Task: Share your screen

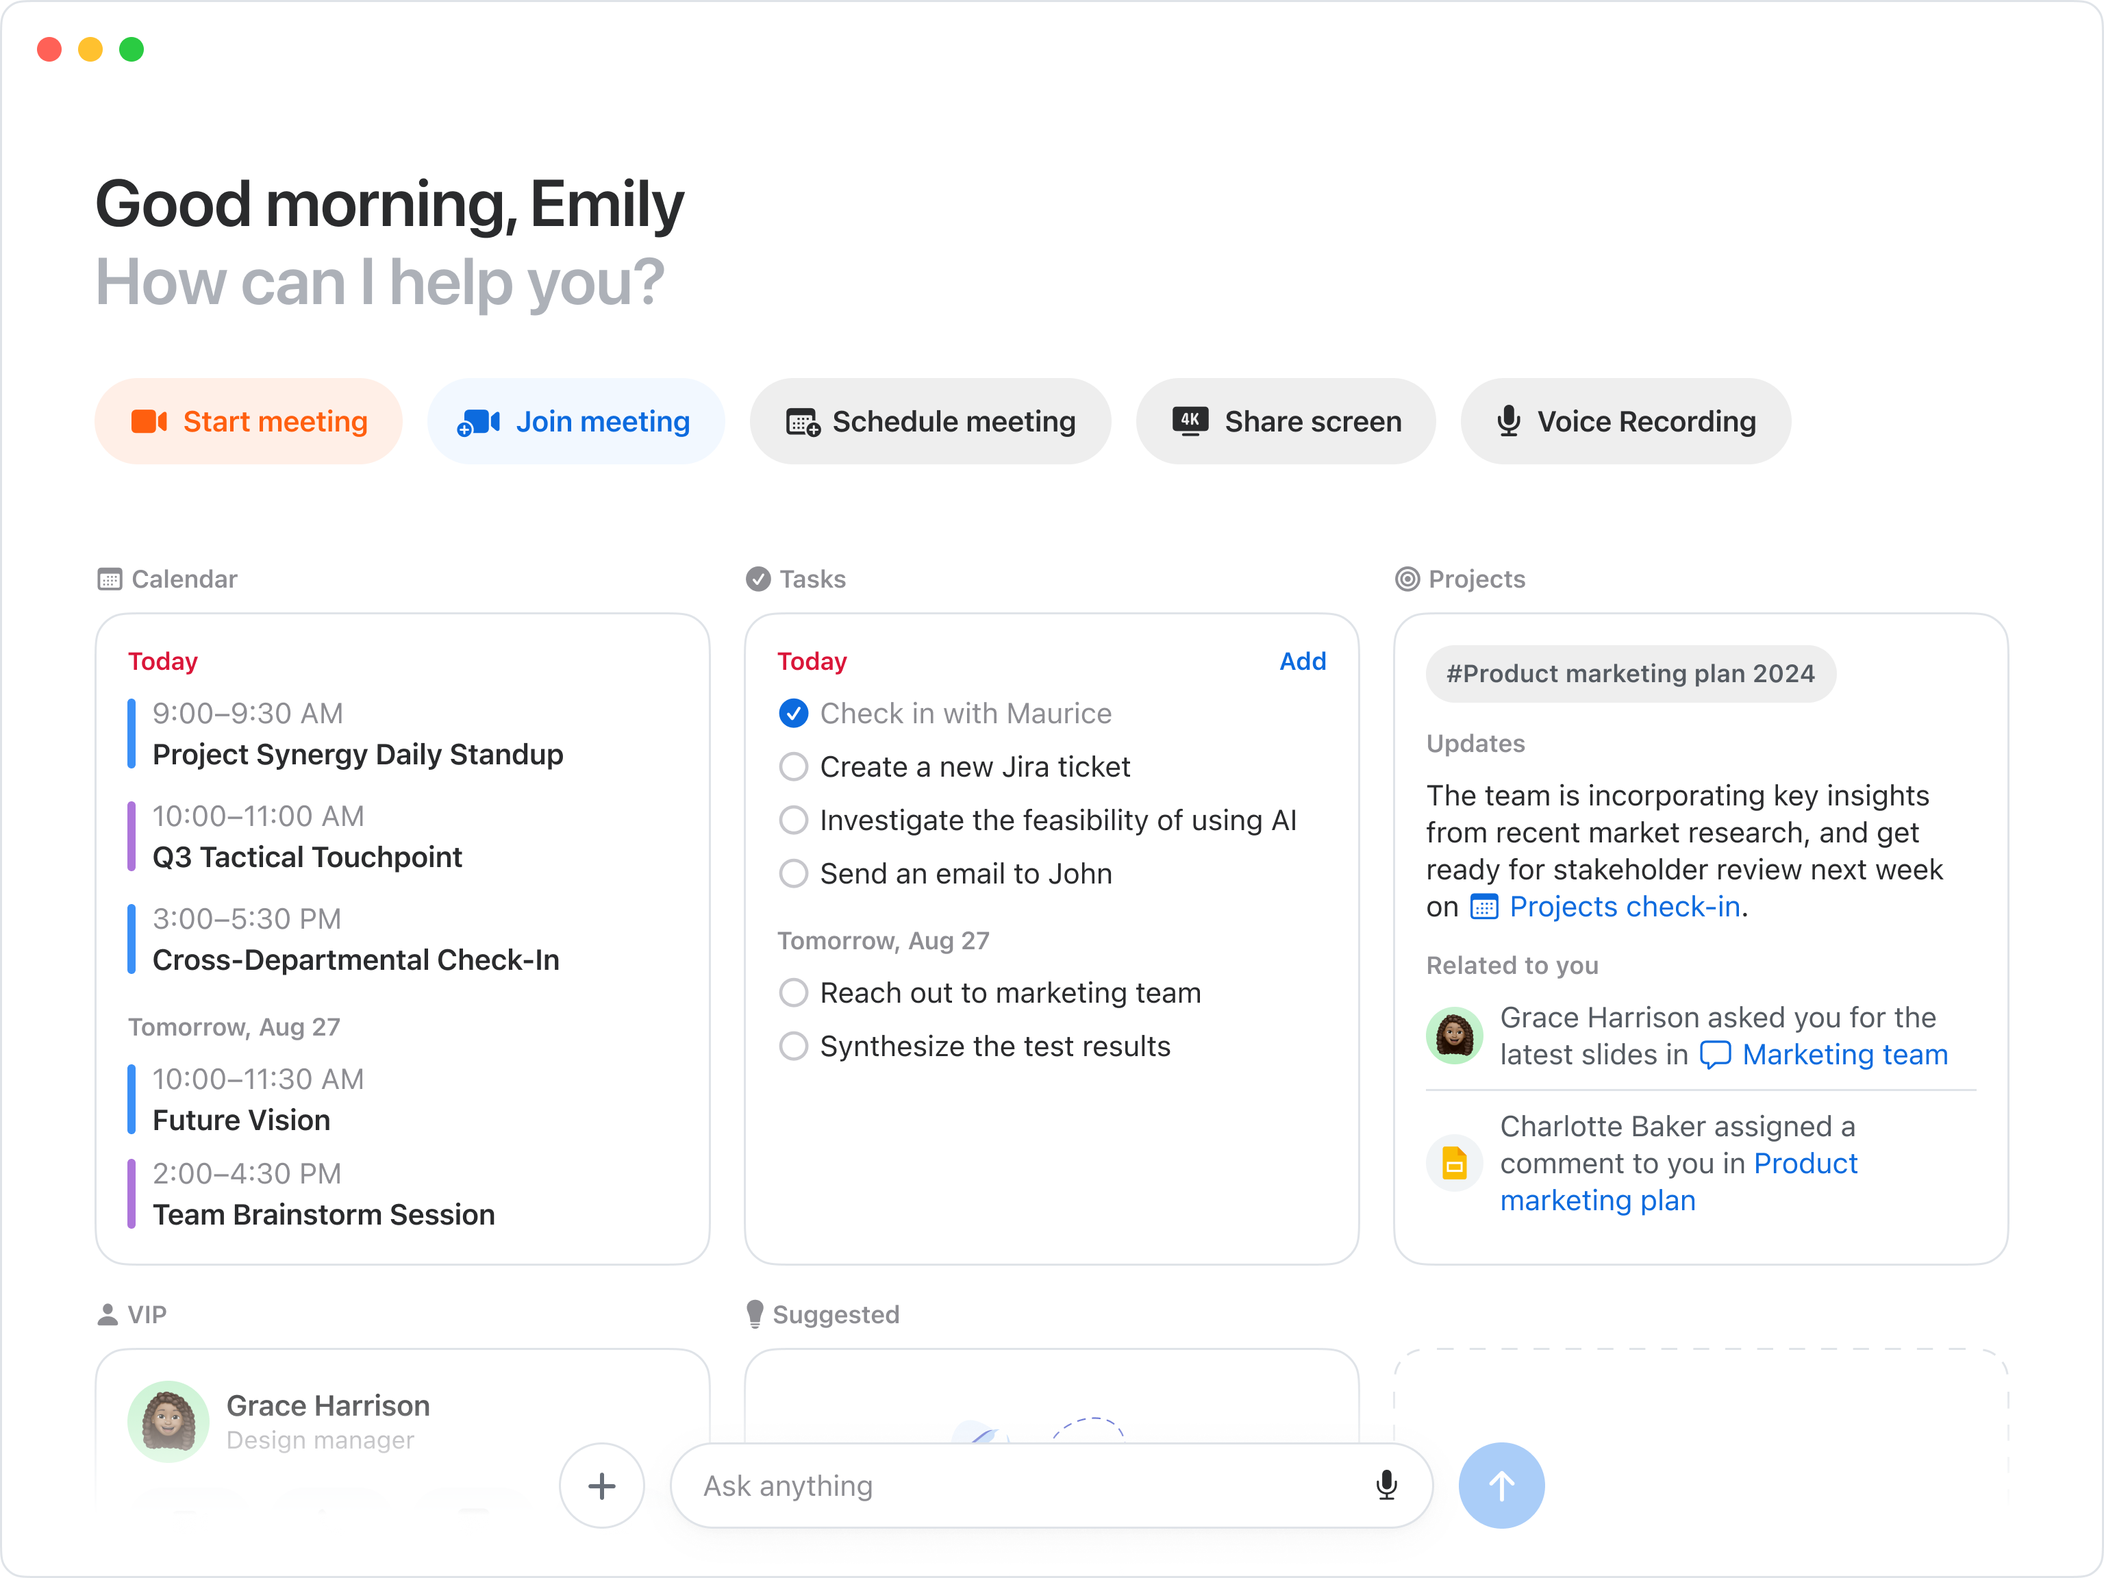Action: click(x=1285, y=421)
